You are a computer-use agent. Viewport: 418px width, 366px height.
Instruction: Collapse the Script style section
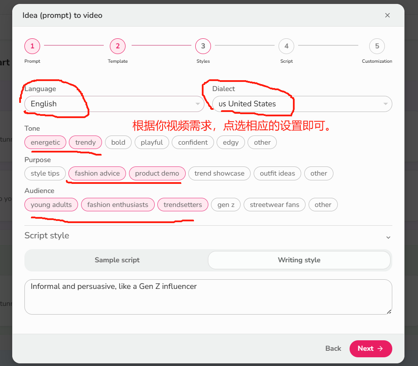tap(387, 237)
